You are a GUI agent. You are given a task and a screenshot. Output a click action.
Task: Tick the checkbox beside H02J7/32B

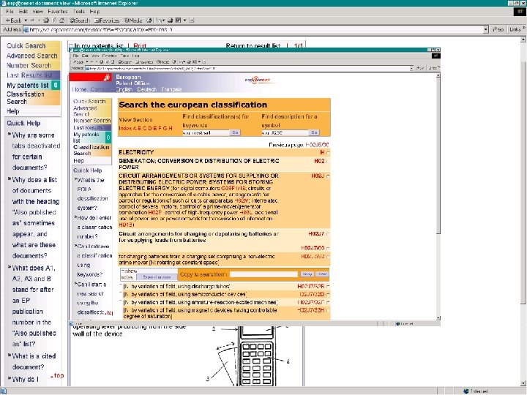click(x=328, y=287)
